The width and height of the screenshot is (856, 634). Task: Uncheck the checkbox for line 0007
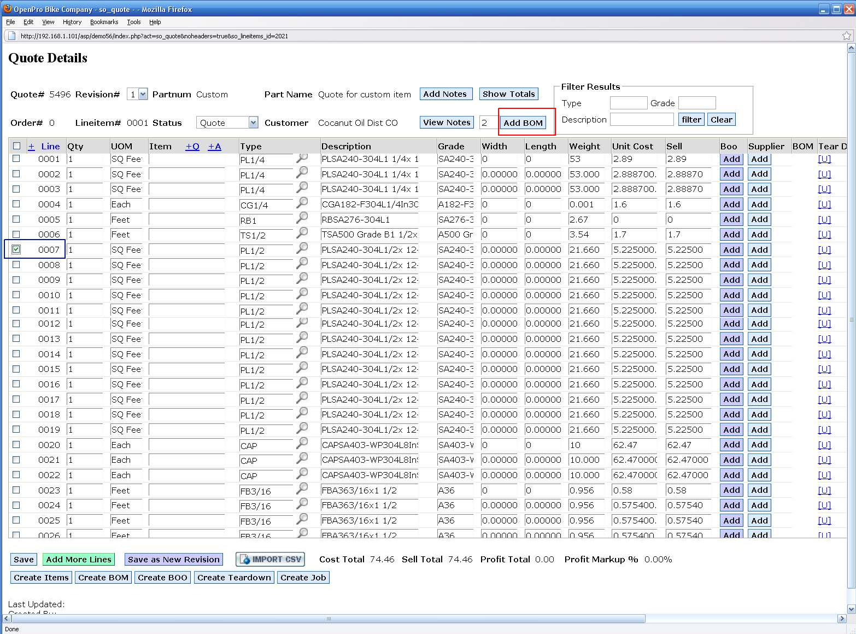click(16, 249)
